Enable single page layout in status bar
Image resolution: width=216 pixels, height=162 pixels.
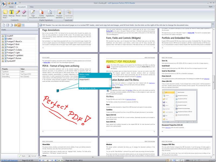pos(167,160)
